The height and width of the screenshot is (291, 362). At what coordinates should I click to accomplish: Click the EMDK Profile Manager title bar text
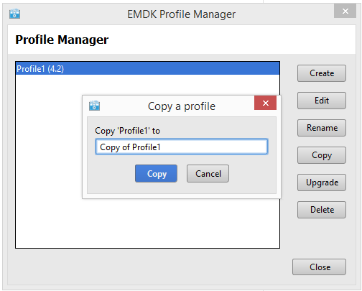pos(181,14)
